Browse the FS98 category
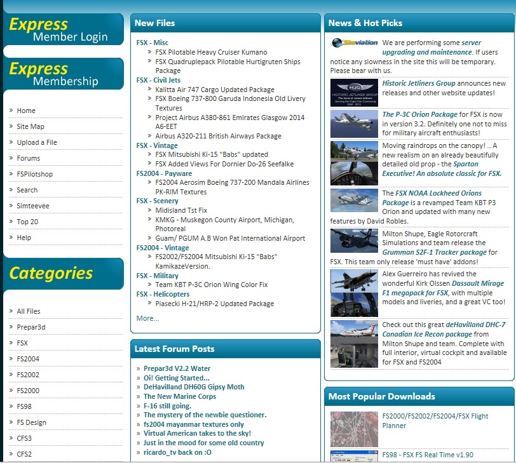This screenshot has height=463, width=516. point(24,406)
